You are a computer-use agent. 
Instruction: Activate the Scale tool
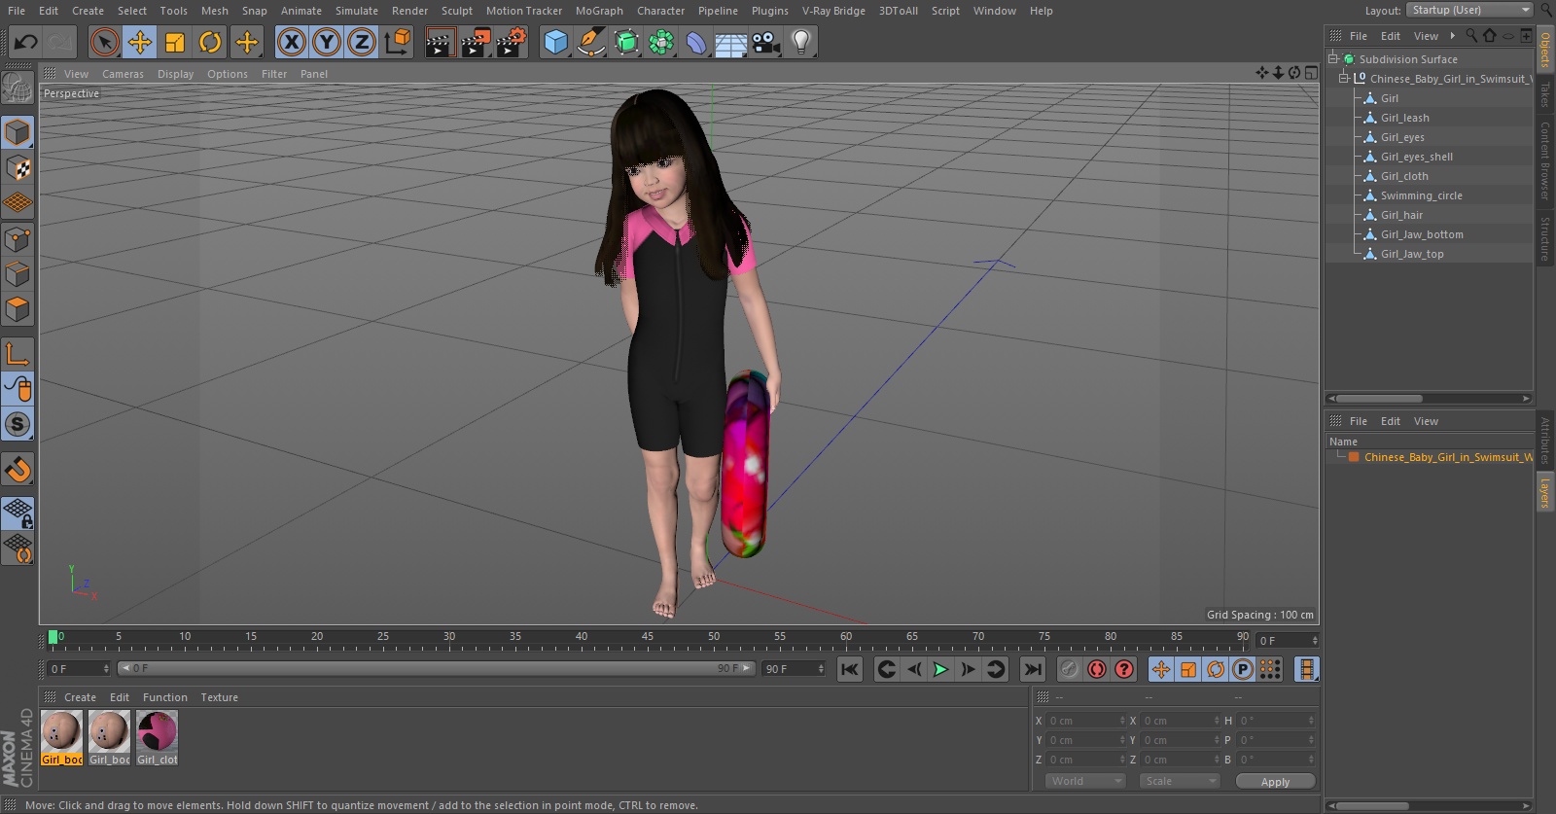point(175,42)
